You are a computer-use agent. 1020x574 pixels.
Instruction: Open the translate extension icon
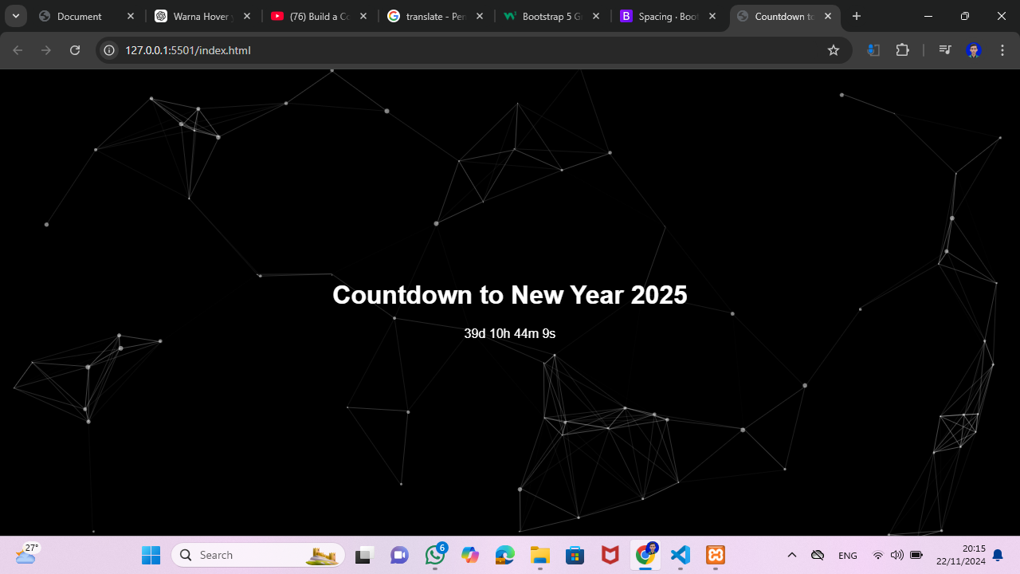[873, 50]
